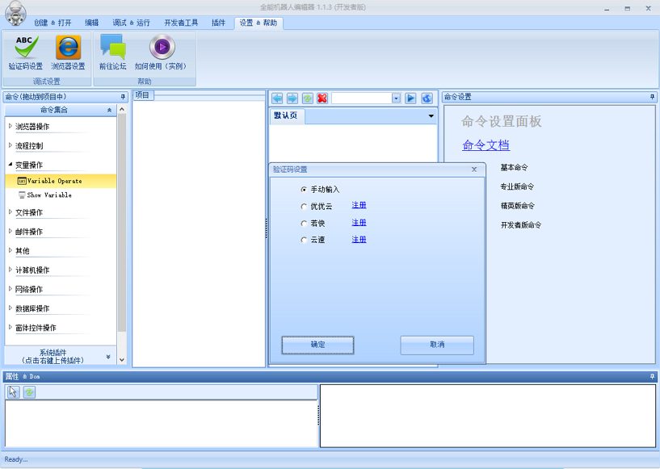660x469 pixels.
Task: Expand the 邮件操作 tree node
Action: [11, 231]
